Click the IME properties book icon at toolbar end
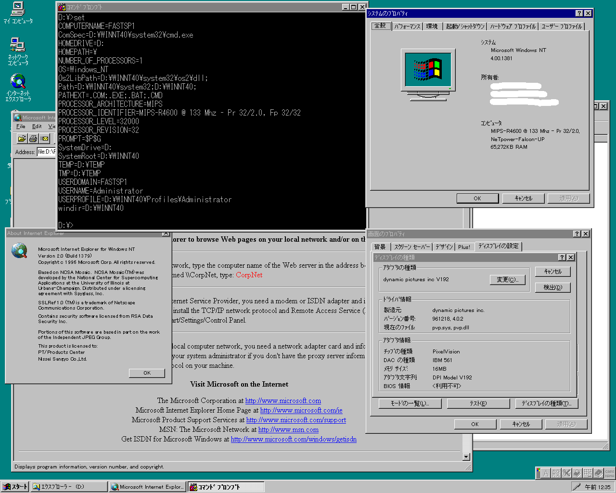This screenshot has height=493, width=616. click(598, 473)
